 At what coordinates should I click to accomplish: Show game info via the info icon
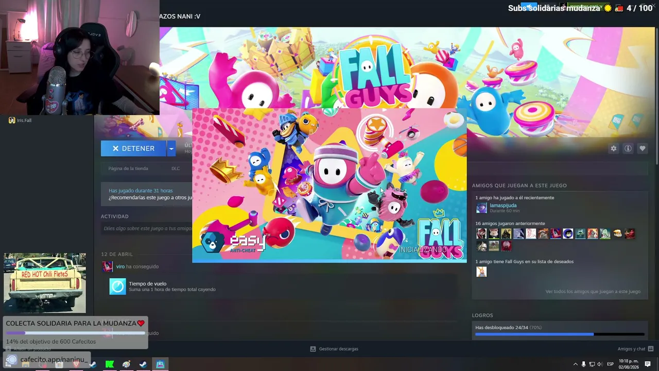(628, 148)
